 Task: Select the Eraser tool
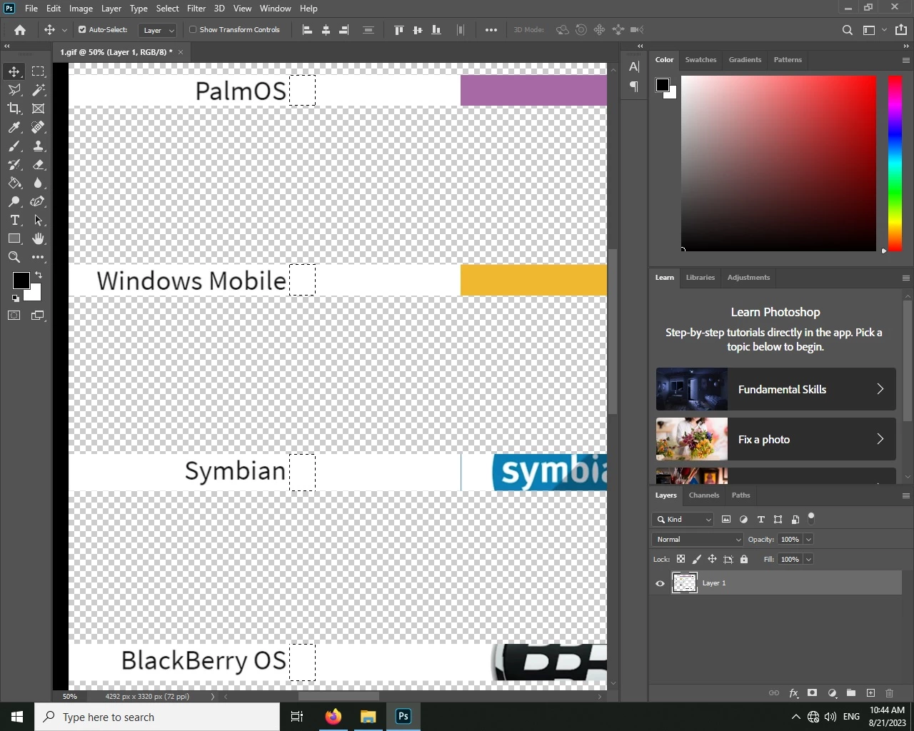click(x=38, y=164)
